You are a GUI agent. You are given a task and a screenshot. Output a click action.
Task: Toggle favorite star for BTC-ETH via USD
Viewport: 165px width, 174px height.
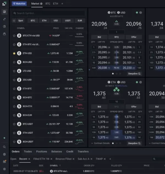pos(14,36)
